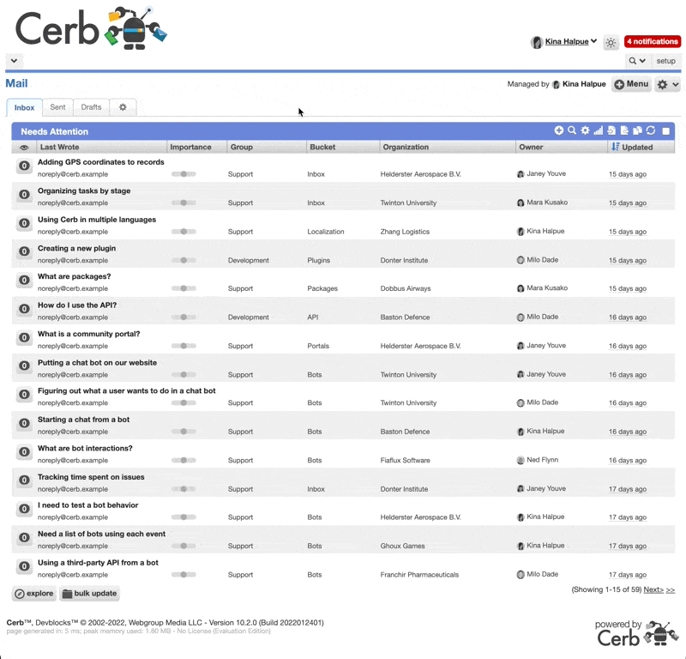The width and height of the screenshot is (686, 659).
Task: Click Mara Kusako's avatar on Organizing tasks ticket
Action: (521, 203)
